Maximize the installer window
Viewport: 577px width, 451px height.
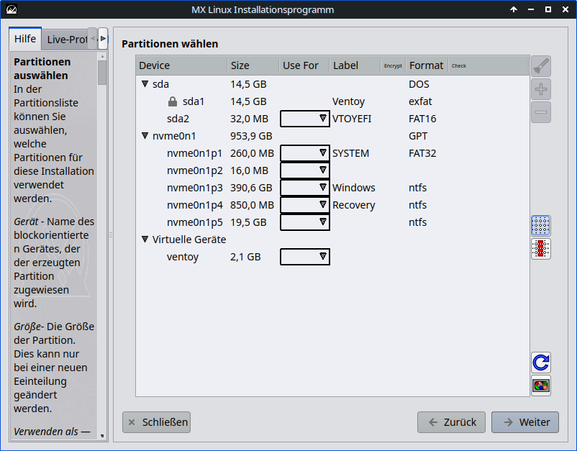pyautogui.click(x=548, y=9)
